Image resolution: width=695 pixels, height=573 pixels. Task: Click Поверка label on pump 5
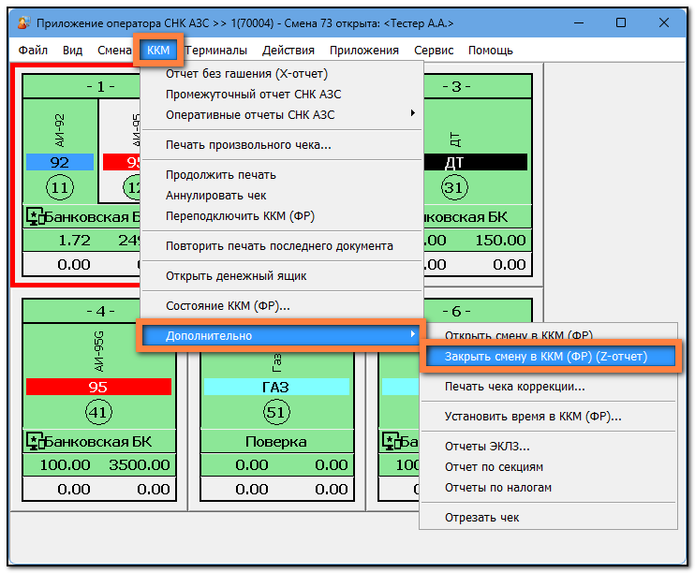(x=276, y=442)
